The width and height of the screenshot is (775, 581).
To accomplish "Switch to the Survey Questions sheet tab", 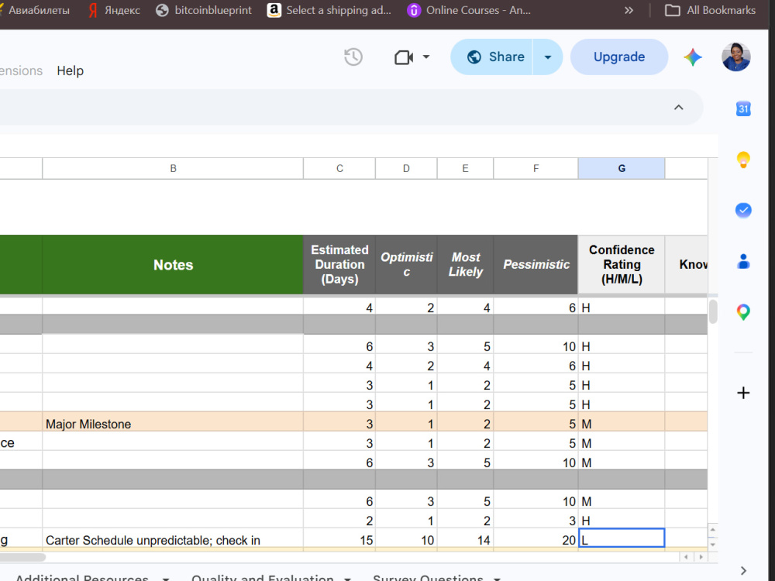I will [x=428, y=577].
